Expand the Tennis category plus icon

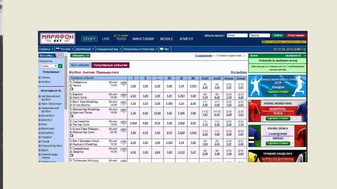click(39, 78)
